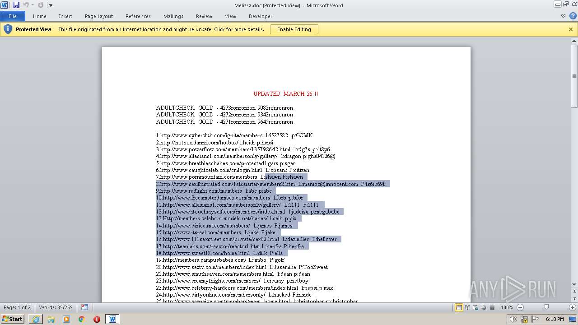
Task: Click line 19 members.campusbabes.com entry
Action: point(220,260)
